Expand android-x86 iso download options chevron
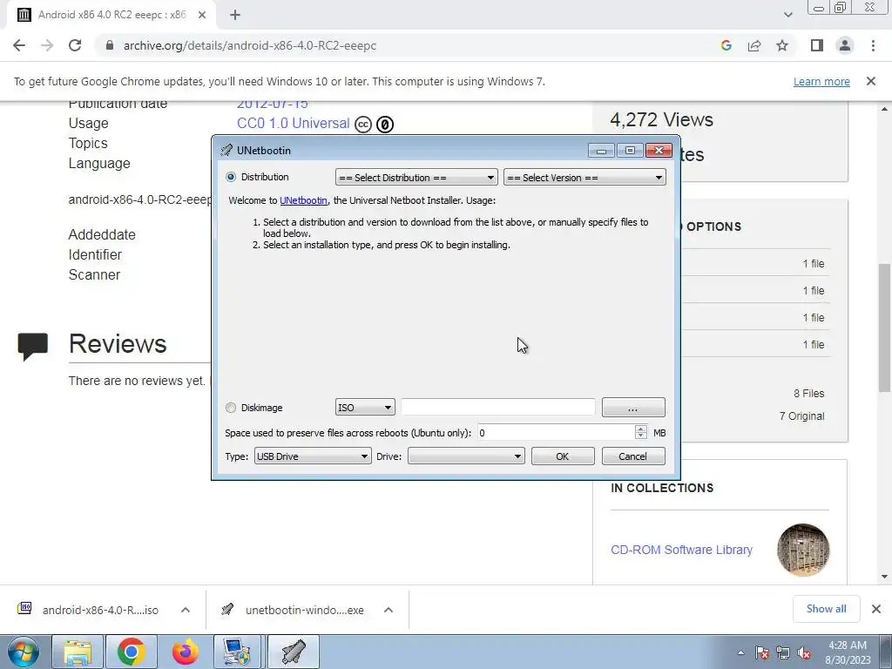Screen dimensions: 892x669 click(186, 610)
